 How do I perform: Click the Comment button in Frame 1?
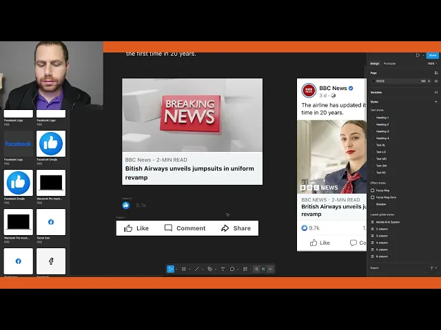pyautogui.click(x=185, y=228)
